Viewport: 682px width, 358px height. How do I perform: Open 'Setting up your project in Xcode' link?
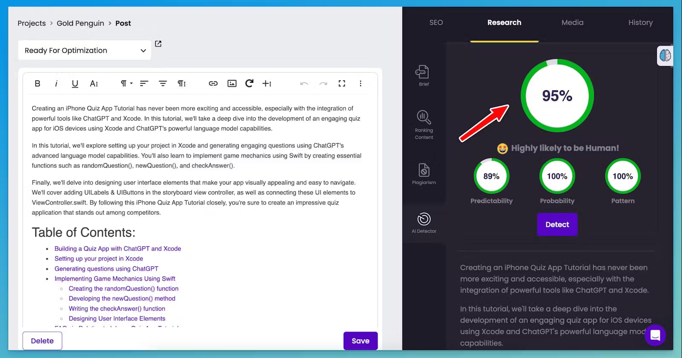pyautogui.click(x=98, y=259)
